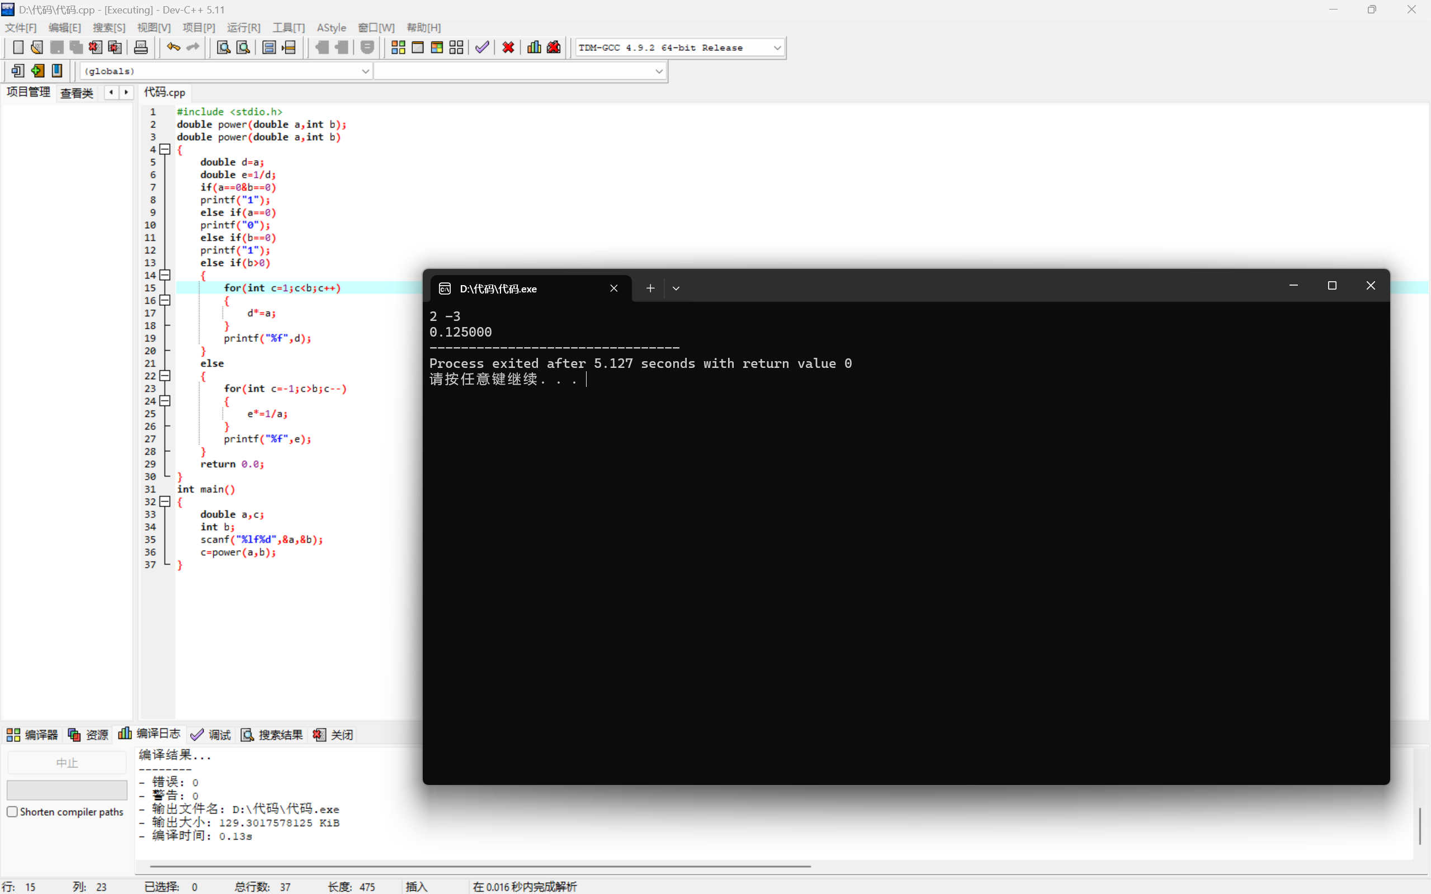Click the compile log horizontal scrollbar
Screen dimensions: 1431x894
pos(479,866)
